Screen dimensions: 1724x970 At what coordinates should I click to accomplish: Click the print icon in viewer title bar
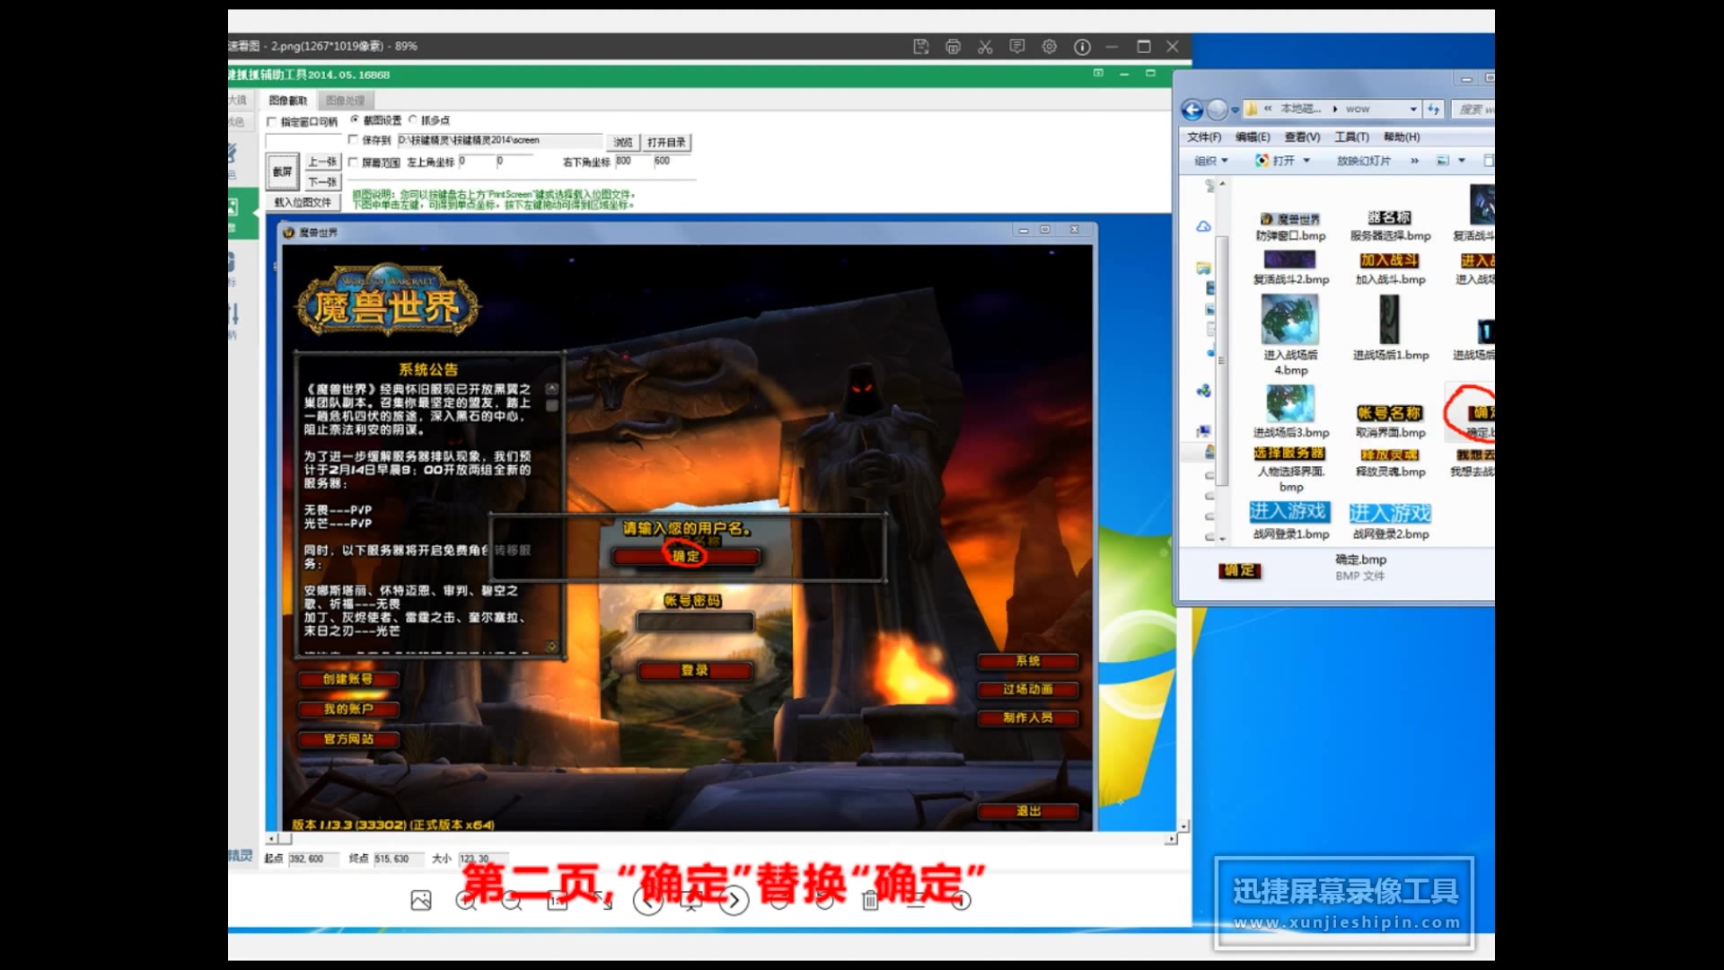[x=953, y=46]
